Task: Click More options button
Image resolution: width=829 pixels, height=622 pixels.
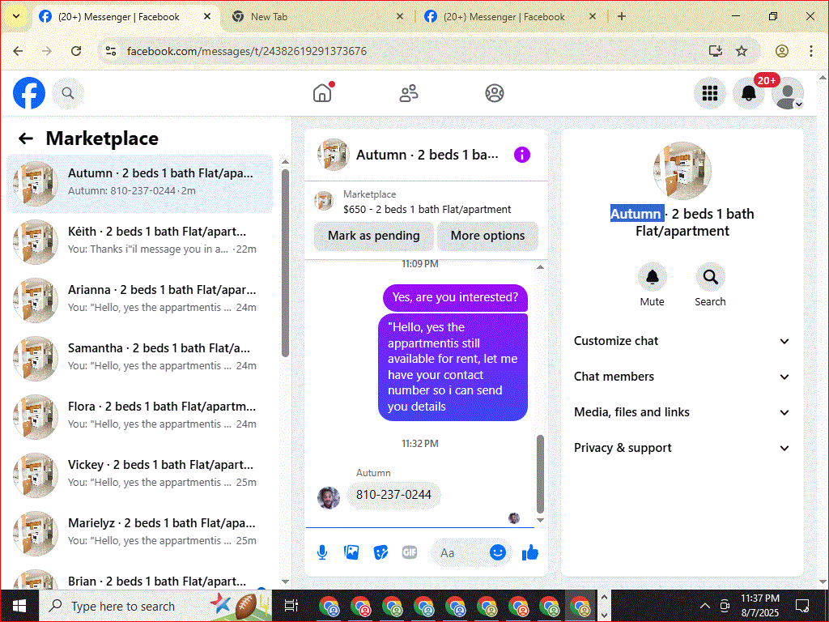Action: [x=487, y=236]
